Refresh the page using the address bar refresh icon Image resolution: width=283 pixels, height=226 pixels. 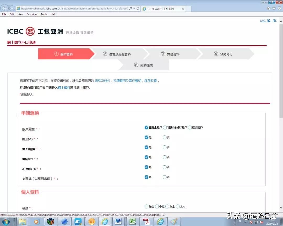138,8
